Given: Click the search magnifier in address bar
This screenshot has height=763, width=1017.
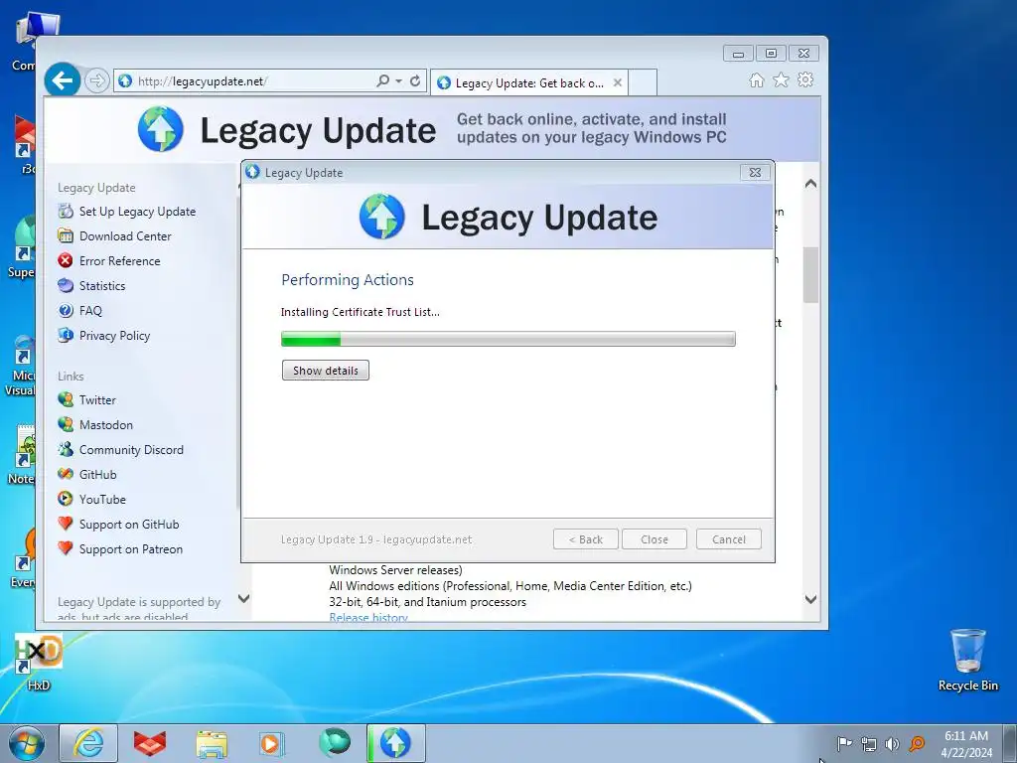Looking at the screenshot, I should click(x=382, y=80).
